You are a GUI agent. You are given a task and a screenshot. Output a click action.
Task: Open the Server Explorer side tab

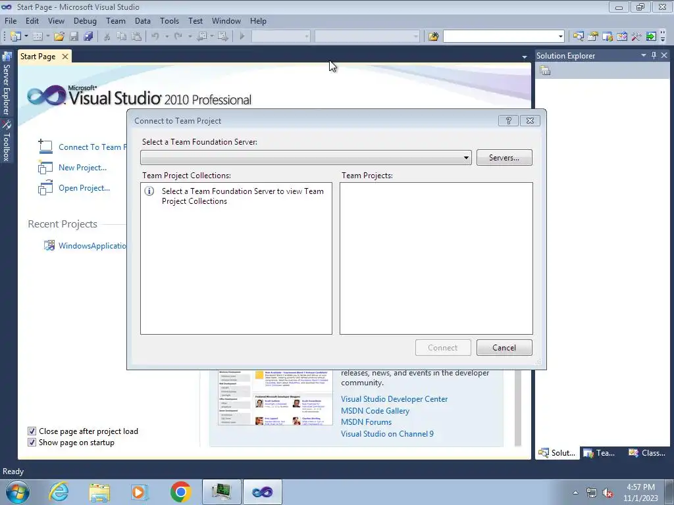pyautogui.click(x=7, y=84)
